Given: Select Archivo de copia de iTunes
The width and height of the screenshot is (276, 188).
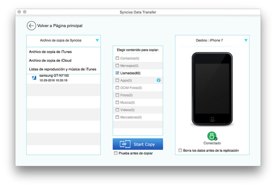Looking at the screenshot, I should click(50, 52).
